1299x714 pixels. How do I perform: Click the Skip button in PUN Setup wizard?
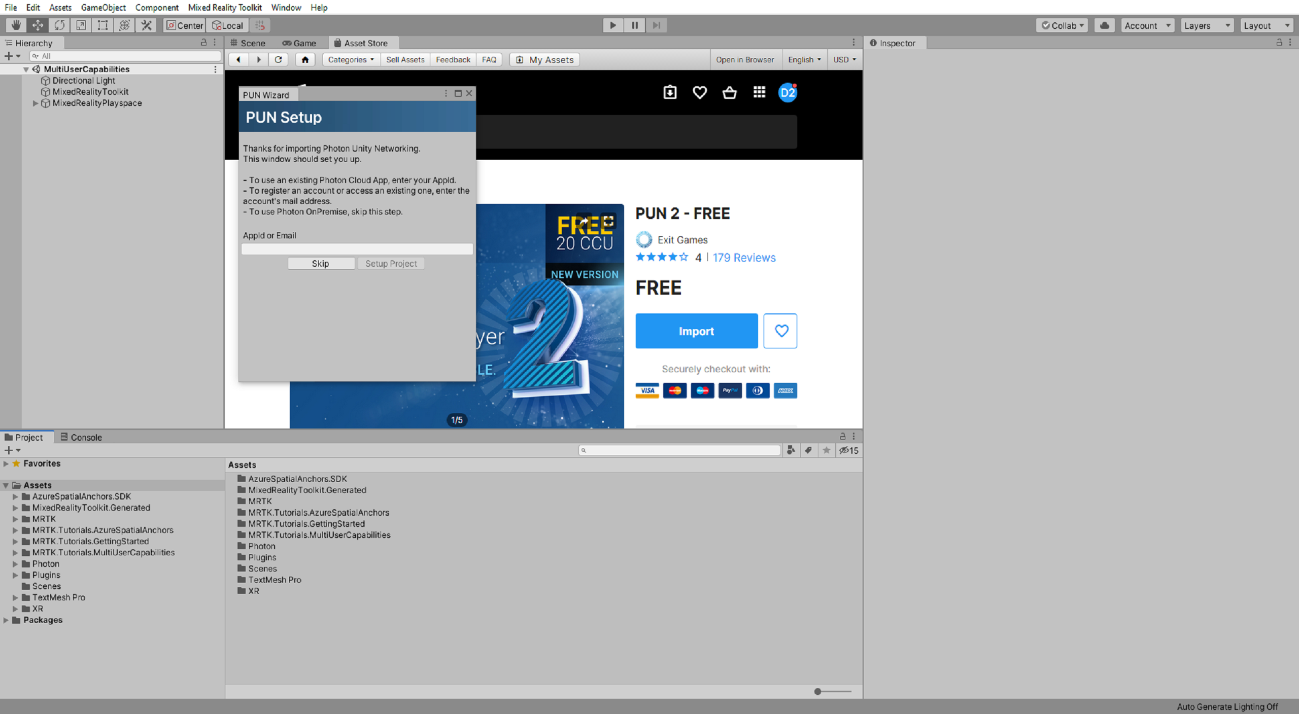[319, 263]
